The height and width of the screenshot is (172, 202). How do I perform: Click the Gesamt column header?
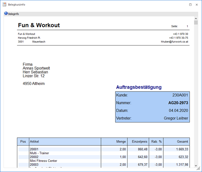[182, 142]
